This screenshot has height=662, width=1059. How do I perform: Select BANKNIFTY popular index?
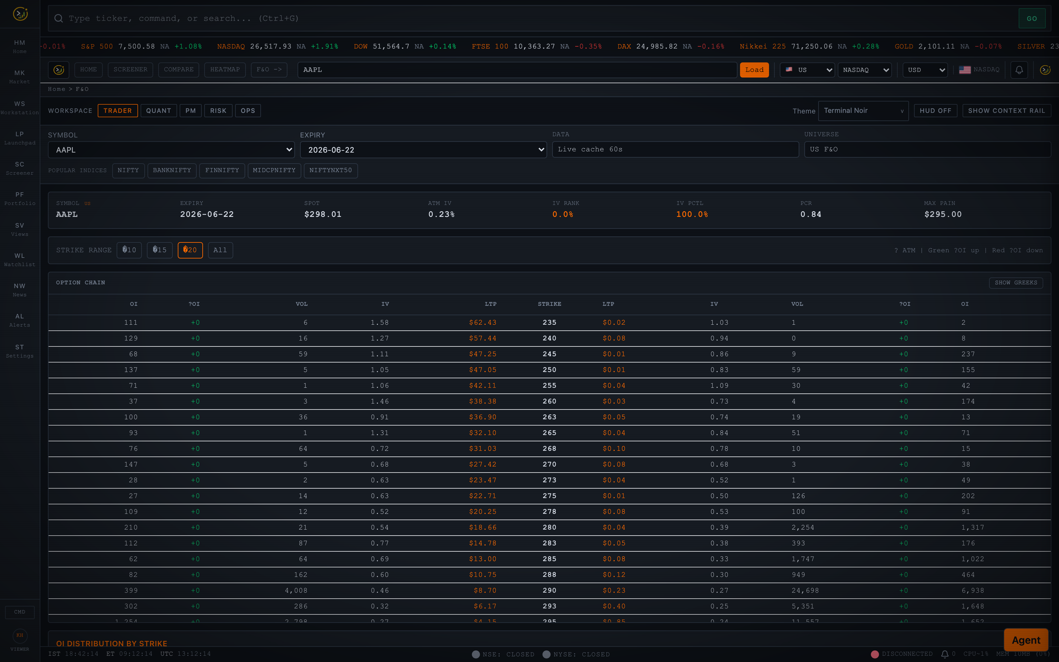pyautogui.click(x=172, y=170)
